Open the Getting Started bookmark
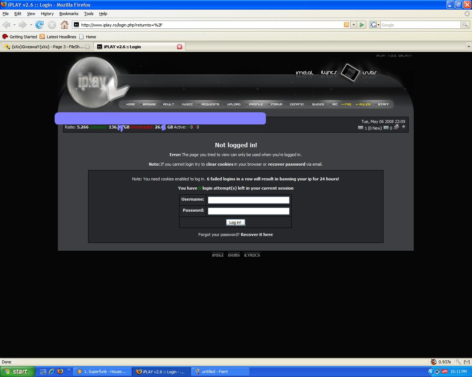This screenshot has width=472, height=377. [x=20, y=37]
